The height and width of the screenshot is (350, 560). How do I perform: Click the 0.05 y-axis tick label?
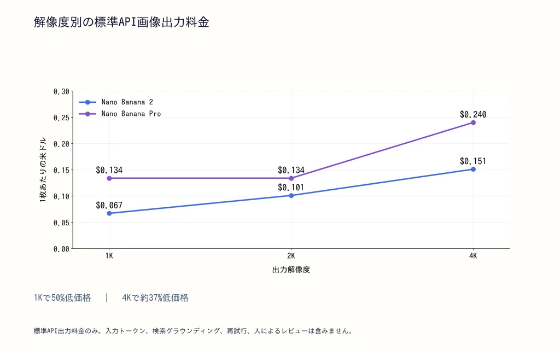tap(61, 223)
